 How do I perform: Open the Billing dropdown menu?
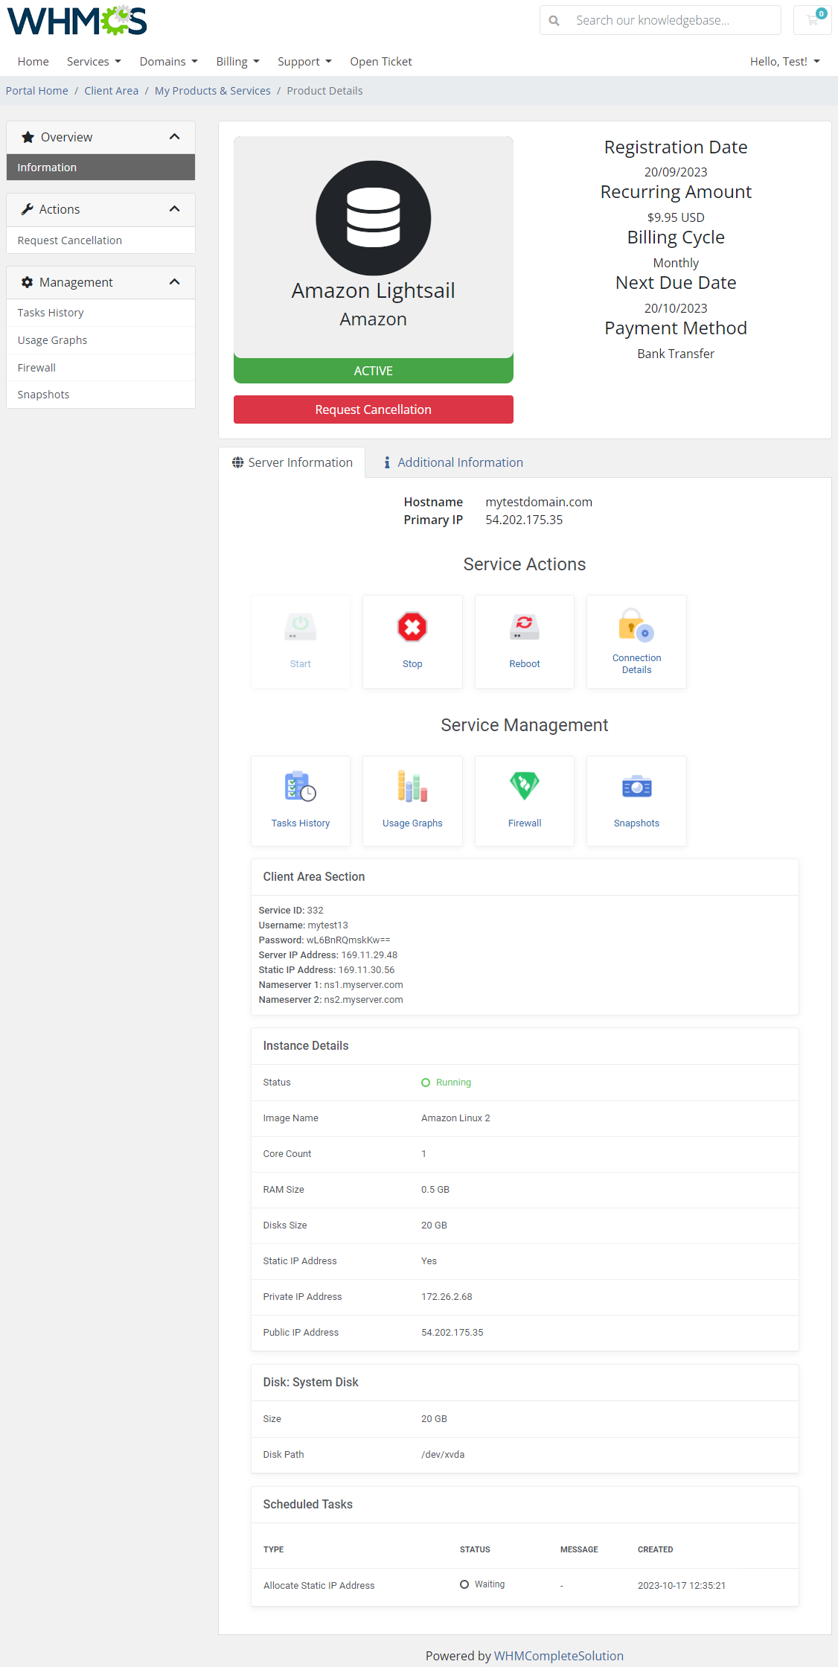click(237, 62)
